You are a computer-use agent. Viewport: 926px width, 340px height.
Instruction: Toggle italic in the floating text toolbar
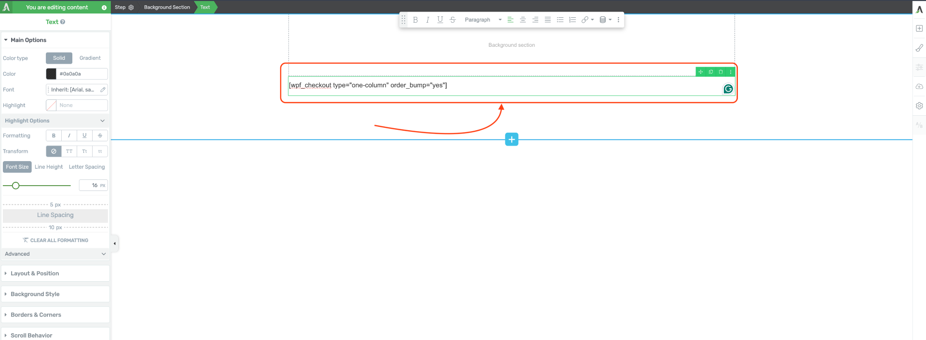428,20
